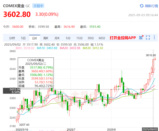Click the timestamp 2025-09-03 09:16:44
Screen dimensions: 159x131
[143, 15]
